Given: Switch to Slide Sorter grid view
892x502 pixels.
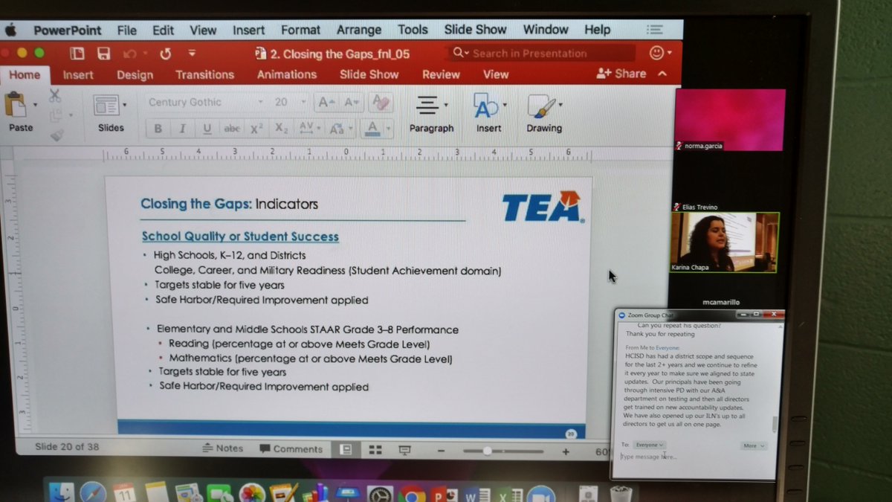Looking at the screenshot, I should [375, 450].
